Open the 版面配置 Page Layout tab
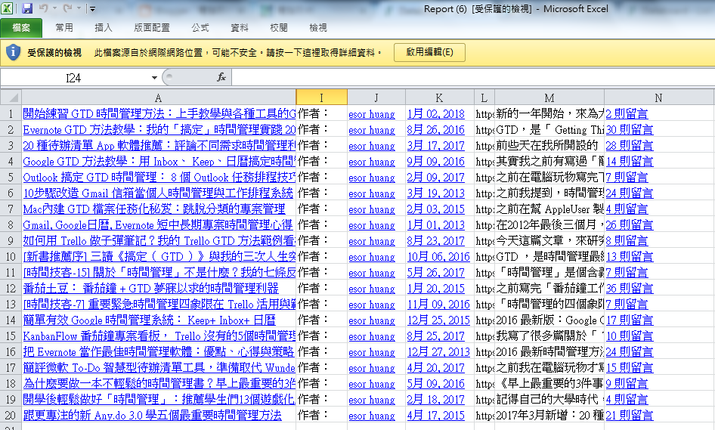 151,28
